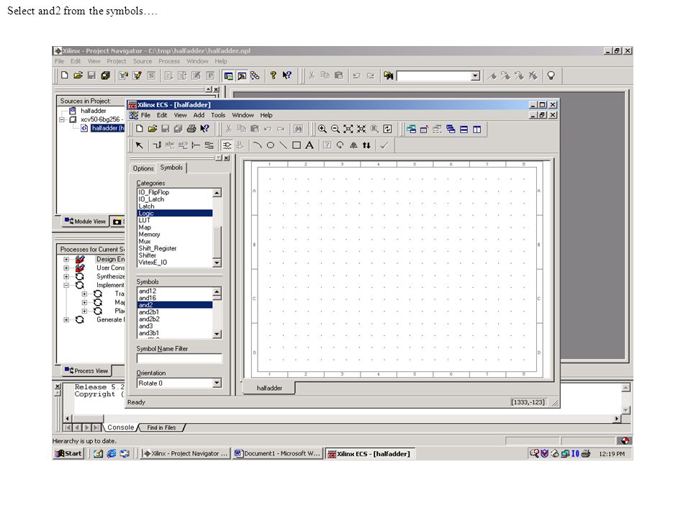
Task: Select the Rectangle drawing tool
Action: click(297, 145)
